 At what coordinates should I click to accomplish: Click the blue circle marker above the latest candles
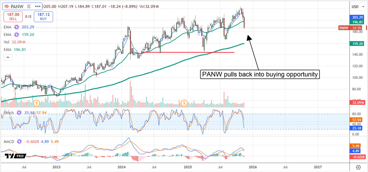(x=237, y=15)
